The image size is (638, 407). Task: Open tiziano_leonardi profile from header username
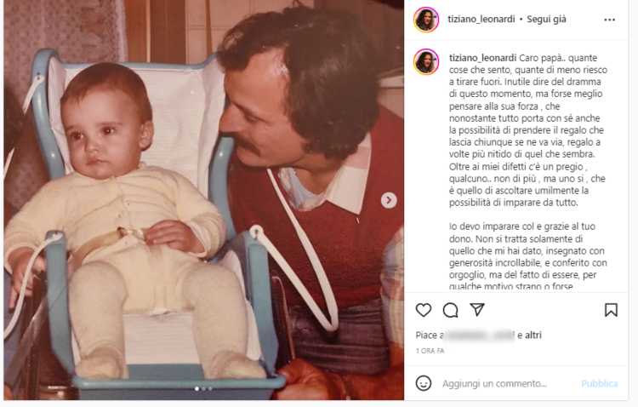481,19
